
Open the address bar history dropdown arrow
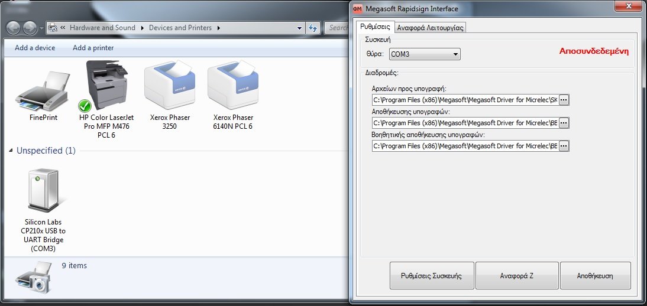[x=300, y=28]
